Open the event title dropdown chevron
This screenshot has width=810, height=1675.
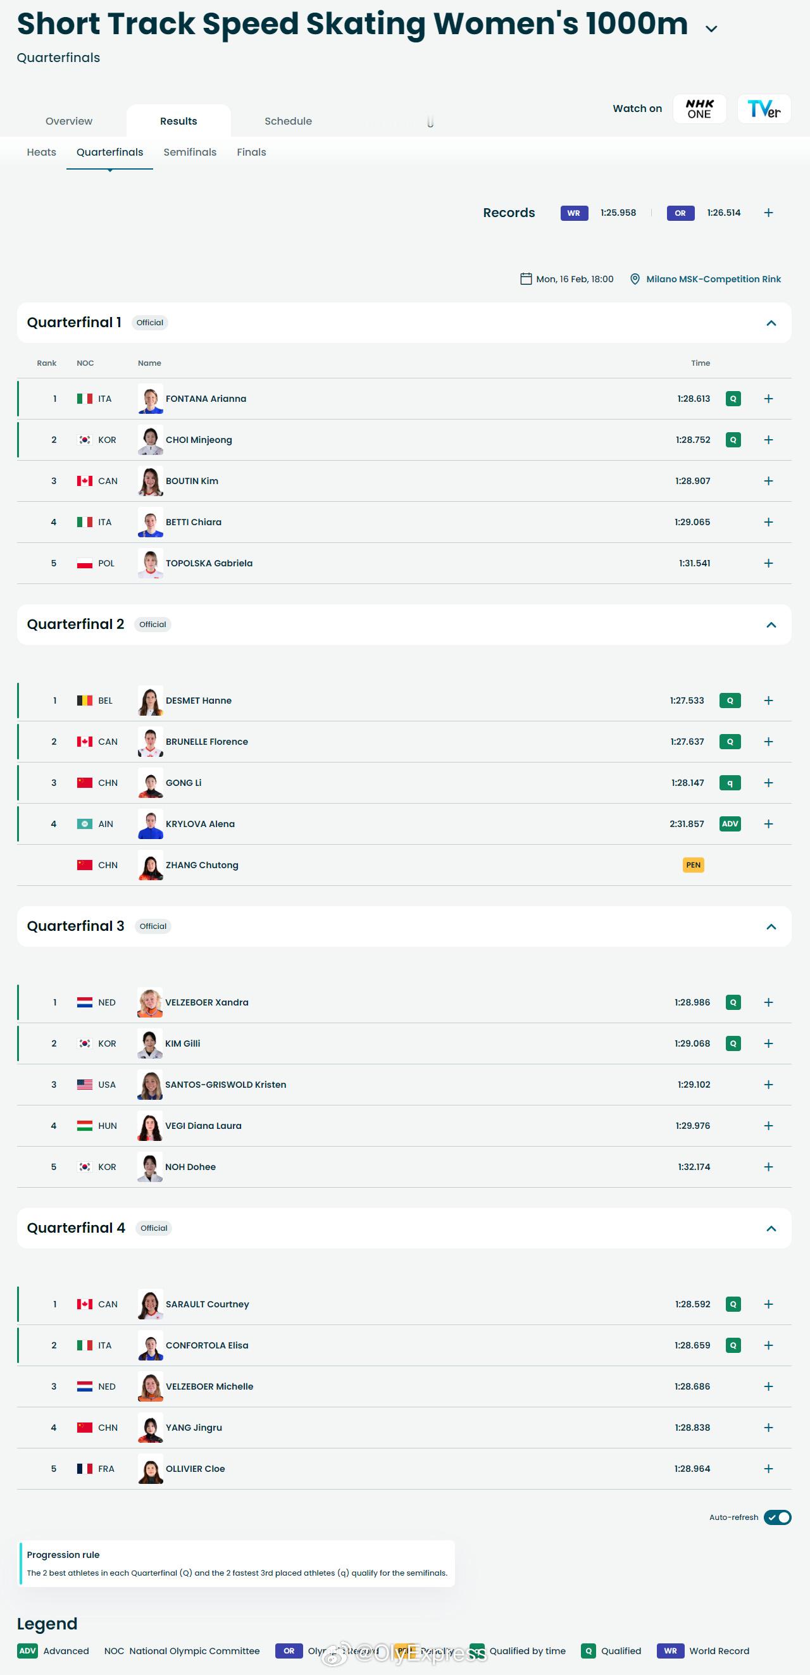click(x=711, y=28)
